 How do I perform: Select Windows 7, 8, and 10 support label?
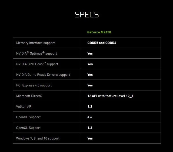[38, 138]
